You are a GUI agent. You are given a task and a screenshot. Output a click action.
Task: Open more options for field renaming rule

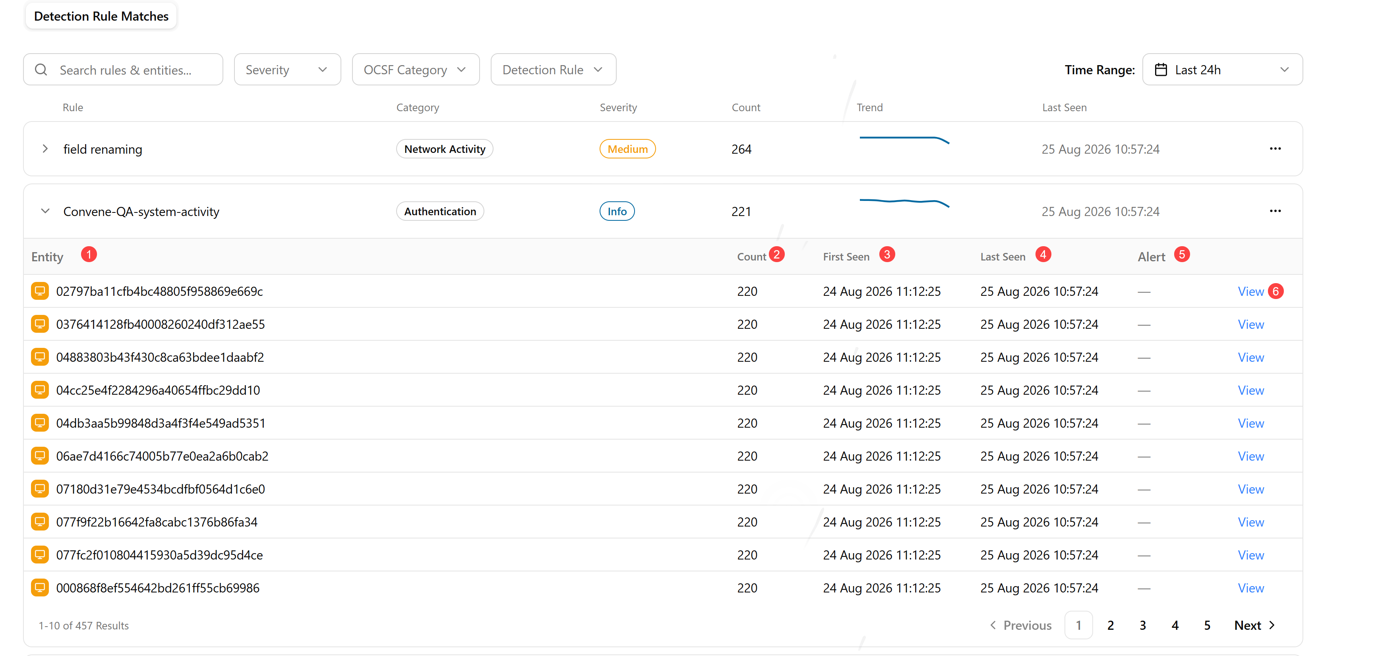coord(1275,149)
